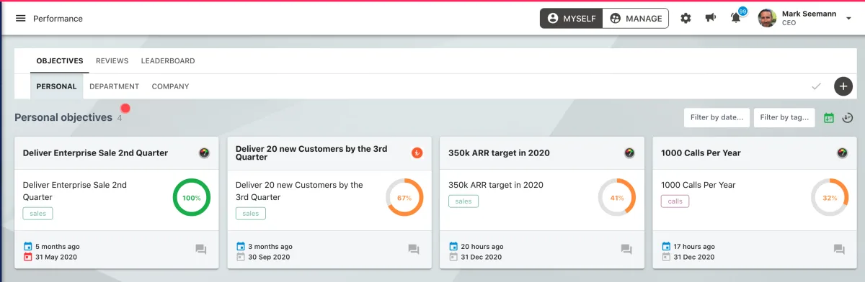
Task: Click blue calendar icon beside 20 hours ago
Action: [x=453, y=246]
